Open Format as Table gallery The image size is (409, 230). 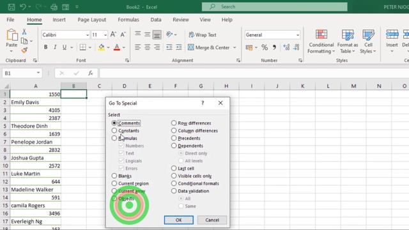point(348,42)
